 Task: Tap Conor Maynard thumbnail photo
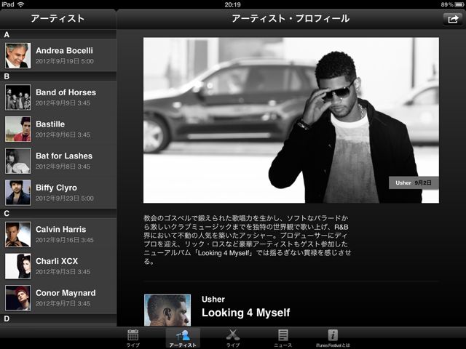coord(17,298)
